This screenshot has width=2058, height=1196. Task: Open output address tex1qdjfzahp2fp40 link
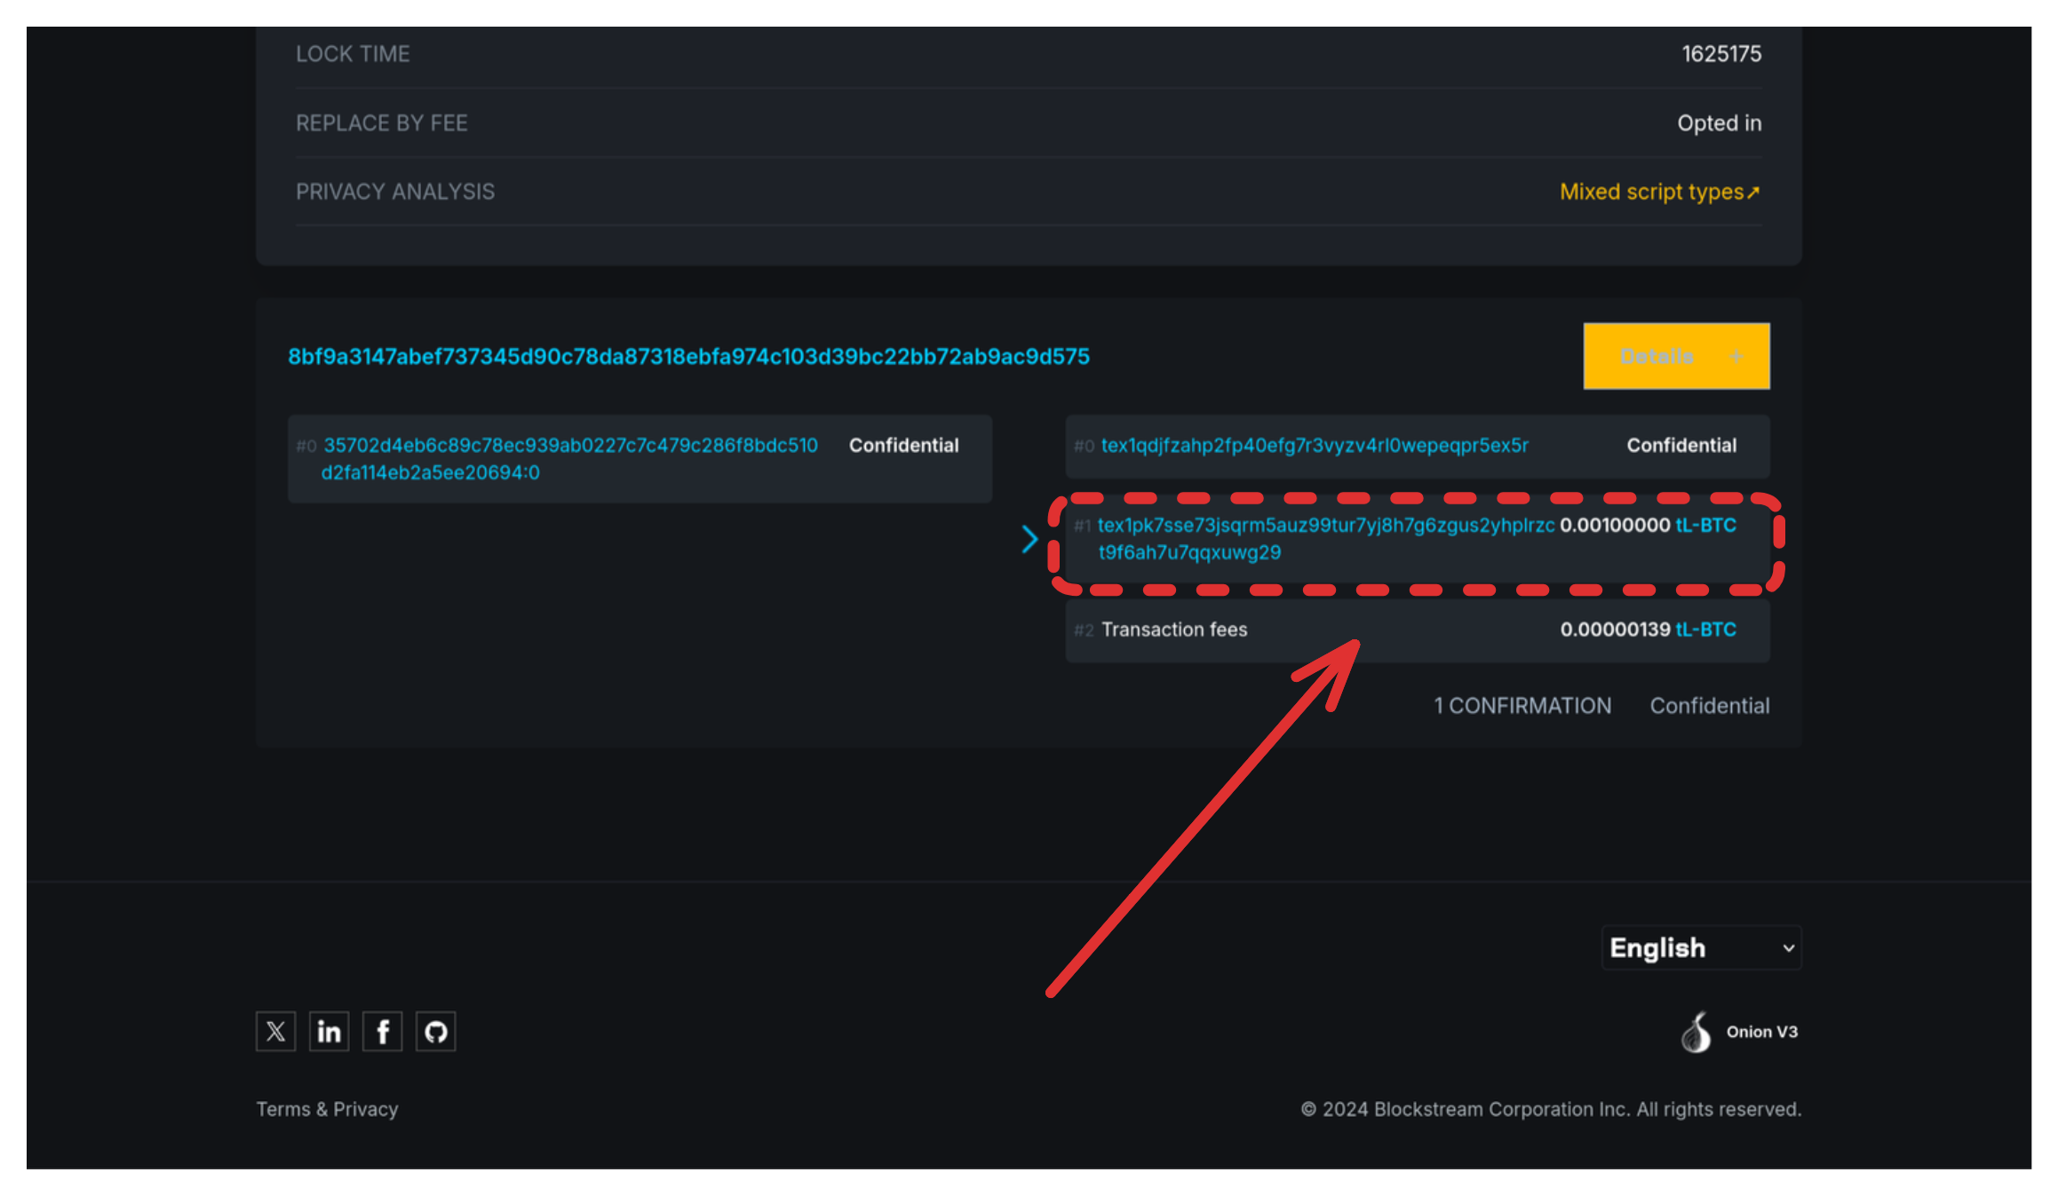click(1314, 446)
